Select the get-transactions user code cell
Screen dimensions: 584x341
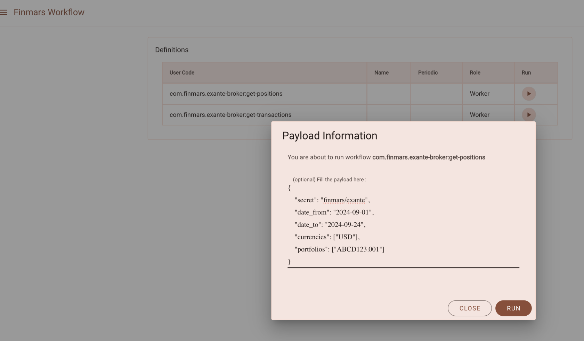click(x=230, y=115)
